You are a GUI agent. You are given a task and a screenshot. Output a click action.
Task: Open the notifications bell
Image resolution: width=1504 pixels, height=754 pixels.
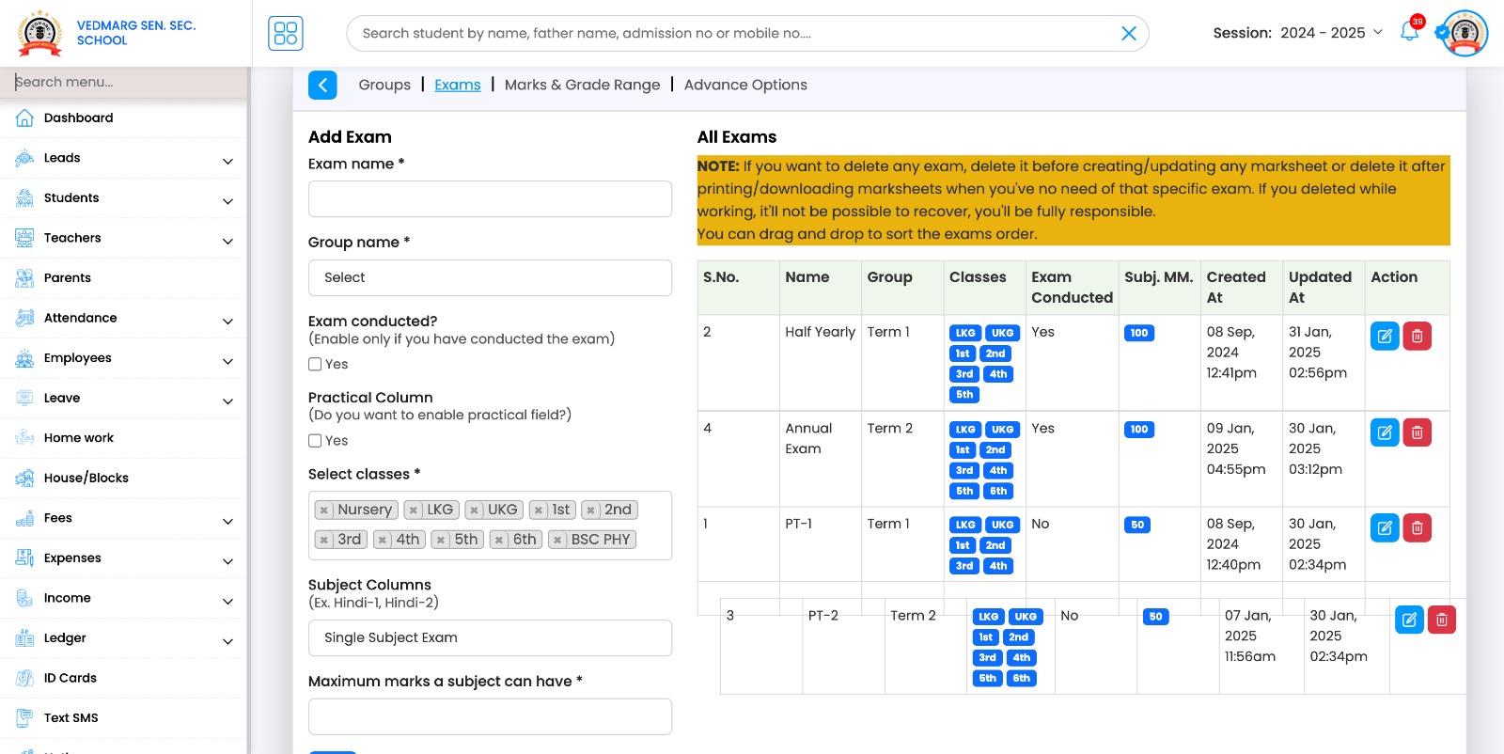tap(1409, 31)
